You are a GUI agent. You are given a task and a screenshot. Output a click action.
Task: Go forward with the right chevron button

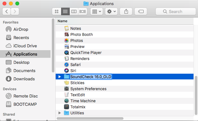(15, 11)
